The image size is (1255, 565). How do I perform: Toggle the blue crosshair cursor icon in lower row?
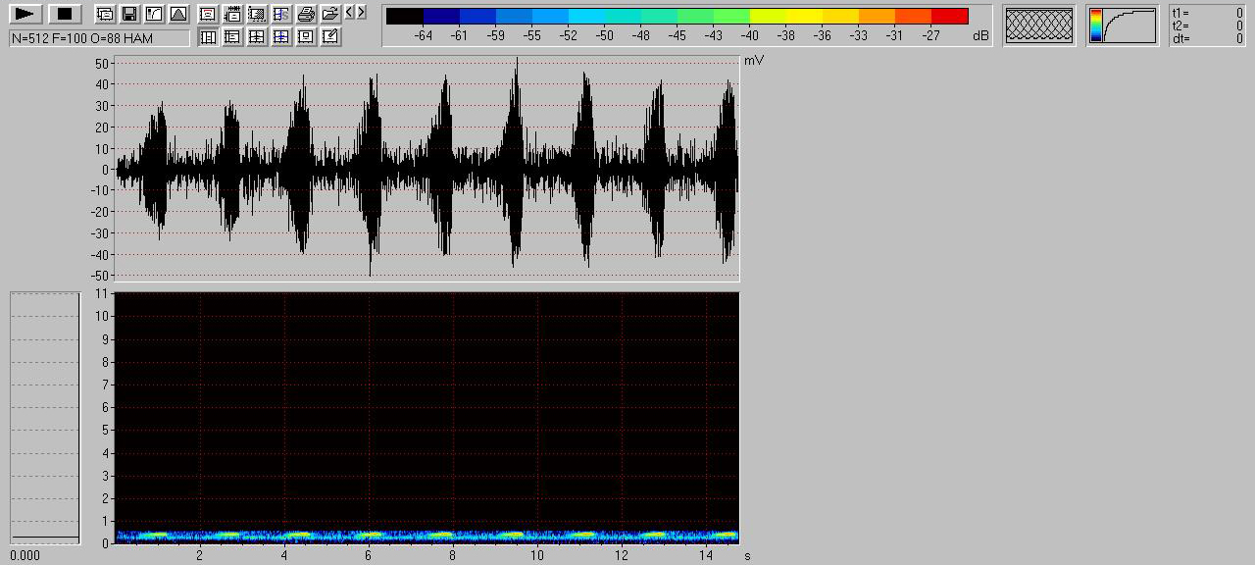pyautogui.click(x=280, y=37)
